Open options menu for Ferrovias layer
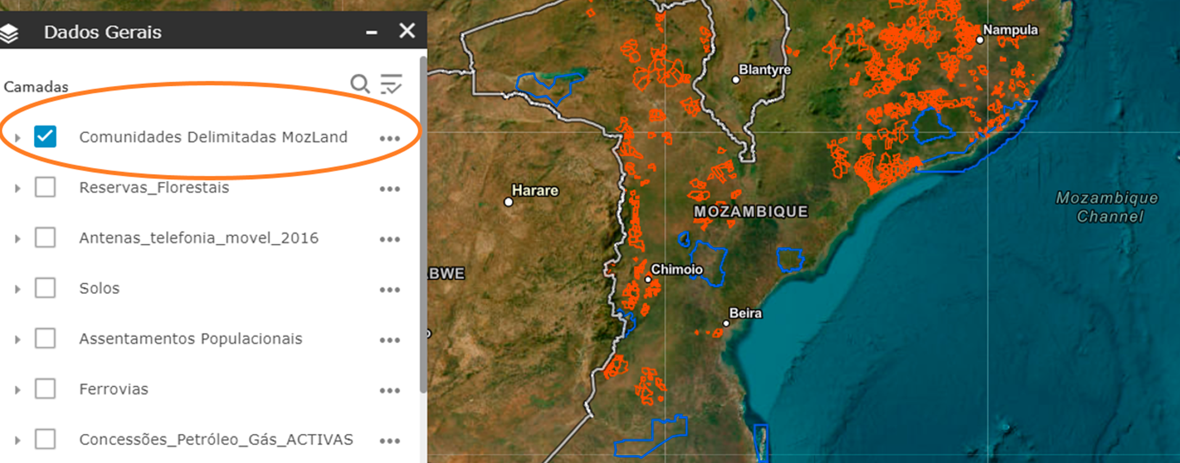Screen dimensions: 1180x463 click(x=389, y=391)
